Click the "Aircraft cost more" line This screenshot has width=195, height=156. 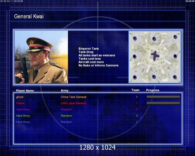click(91, 62)
